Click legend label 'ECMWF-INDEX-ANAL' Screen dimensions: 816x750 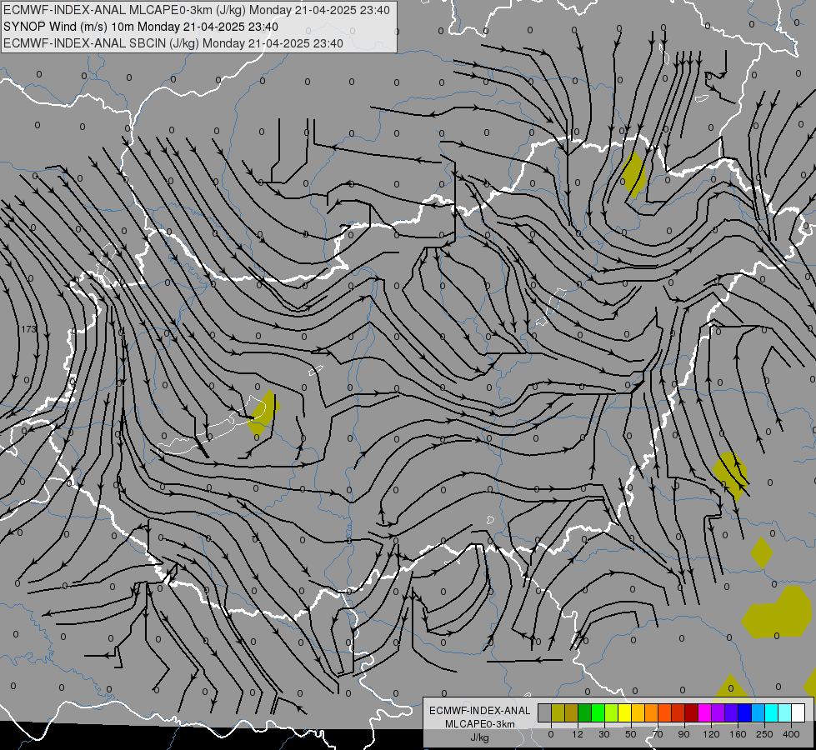coord(479,711)
